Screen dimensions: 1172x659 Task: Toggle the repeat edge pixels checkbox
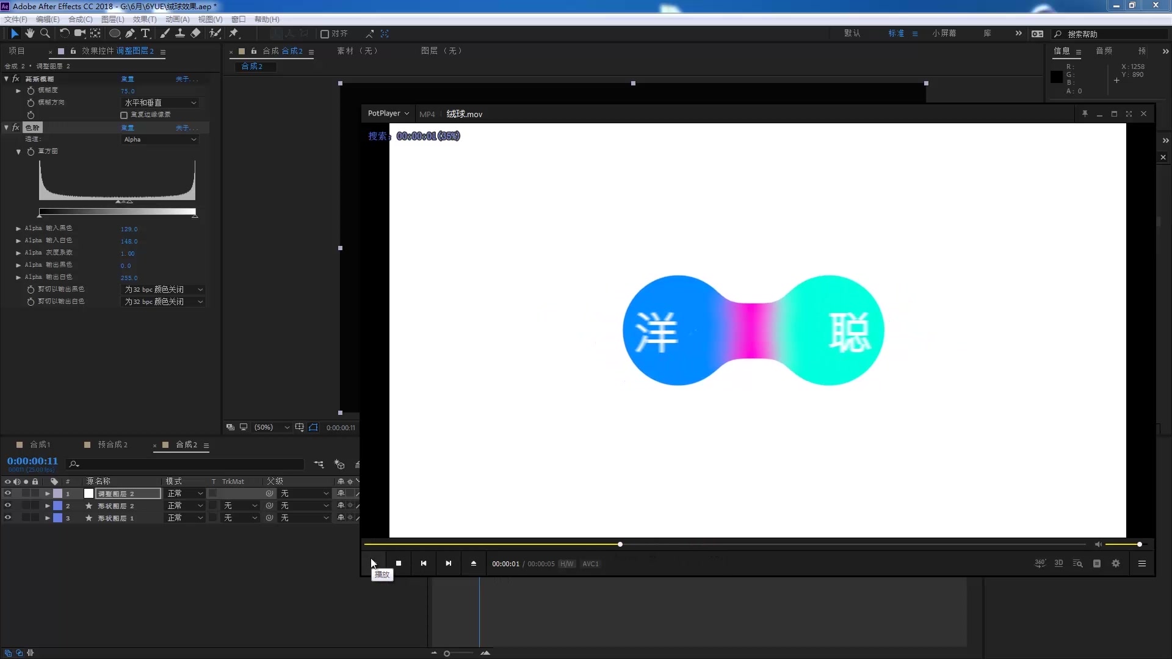coord(124,115)
